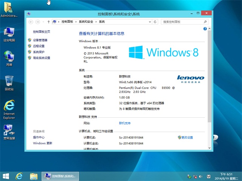Click the forward navigation arrow
Screen dimensions: 242x181
pos(37,22)
